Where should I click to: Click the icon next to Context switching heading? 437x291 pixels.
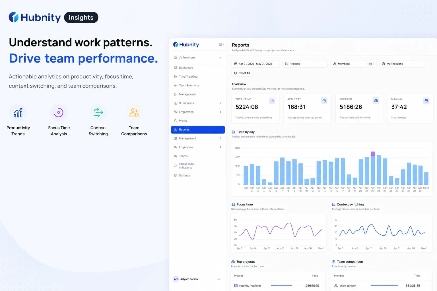(334, 204)
